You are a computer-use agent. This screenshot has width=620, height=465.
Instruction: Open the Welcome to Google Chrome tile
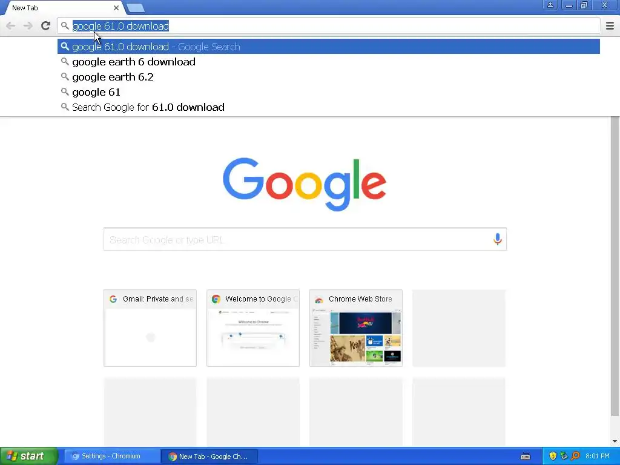coord(253,328)
